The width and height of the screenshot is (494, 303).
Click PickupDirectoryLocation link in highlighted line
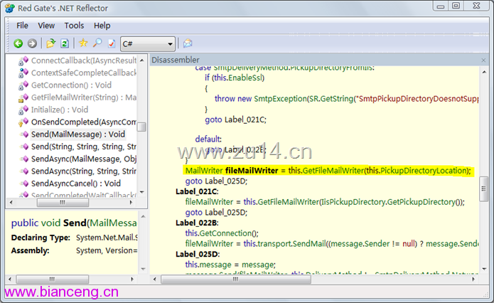[x=424, y=171]
